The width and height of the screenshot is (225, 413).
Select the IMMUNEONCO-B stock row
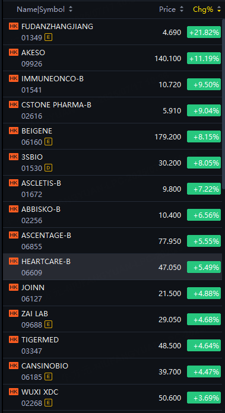click(x=112, y=84)
